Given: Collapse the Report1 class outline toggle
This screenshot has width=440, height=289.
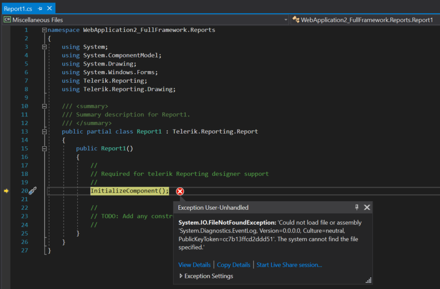Looking at the screenshot, I should point(44,132).
